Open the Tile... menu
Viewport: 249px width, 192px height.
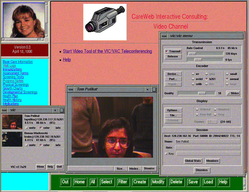pyautogui.click(x=173, y=115)
